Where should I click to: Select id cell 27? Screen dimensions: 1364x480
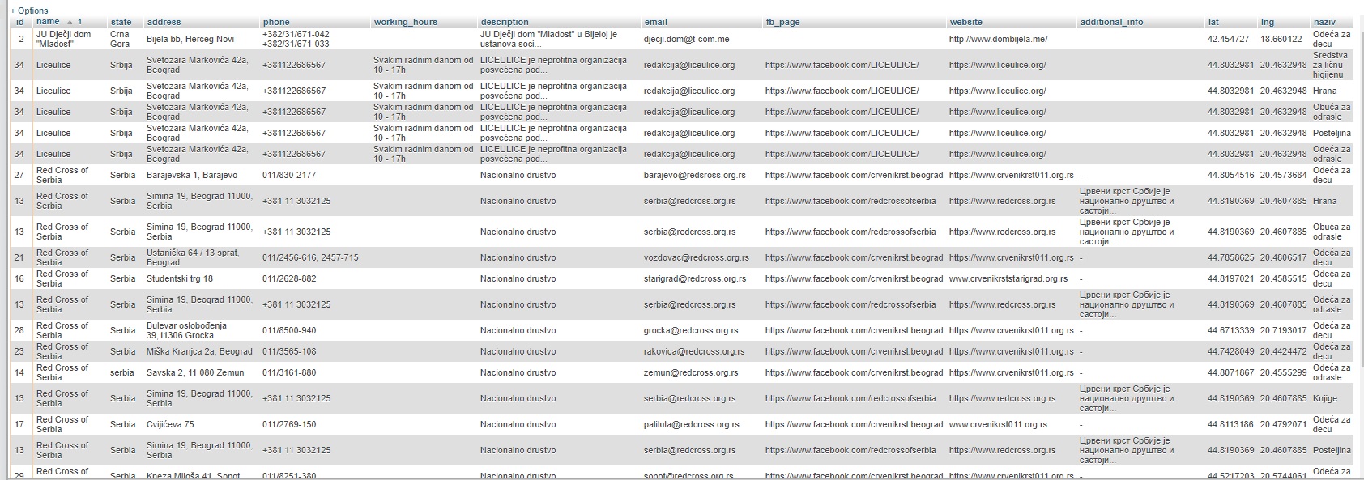click(x=19, y=175)
